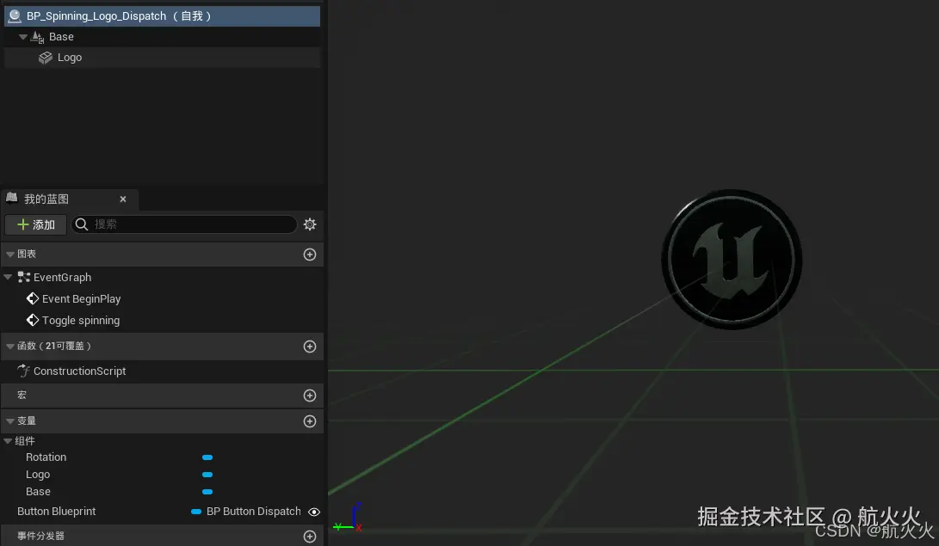The height and width of the screenshot is (546, 939).
Task: Select the Base variable under 组件
Action: point(39,492)
